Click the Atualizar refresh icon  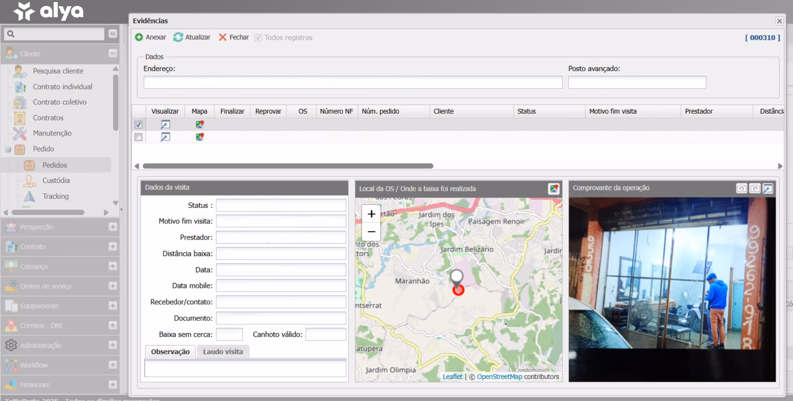(178, 37)
